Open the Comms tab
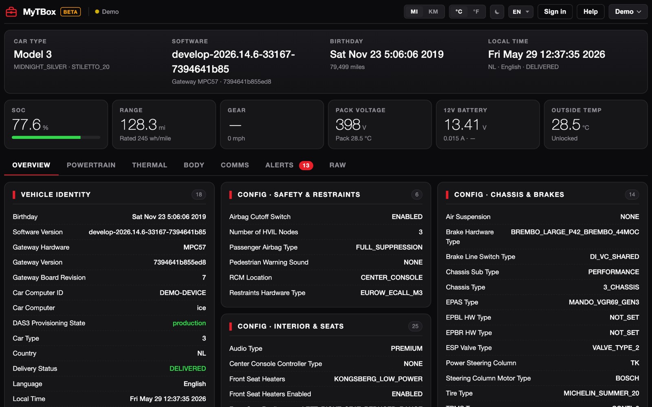The image size is (652, 407). tap(235, 165)
